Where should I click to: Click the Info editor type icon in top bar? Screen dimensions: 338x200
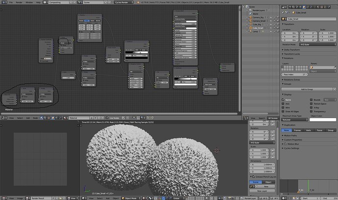click(x=4, y=2)
